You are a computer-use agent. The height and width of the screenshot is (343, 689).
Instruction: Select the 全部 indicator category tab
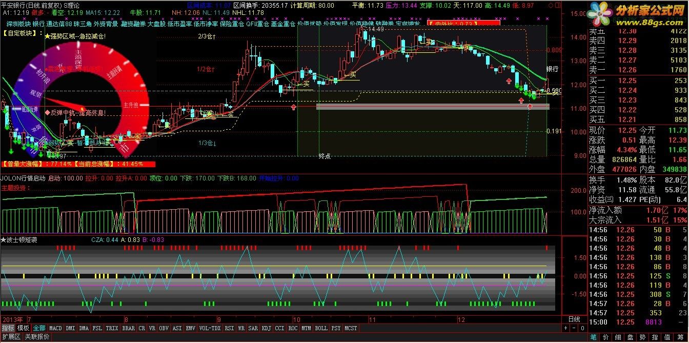pos(39,328)
